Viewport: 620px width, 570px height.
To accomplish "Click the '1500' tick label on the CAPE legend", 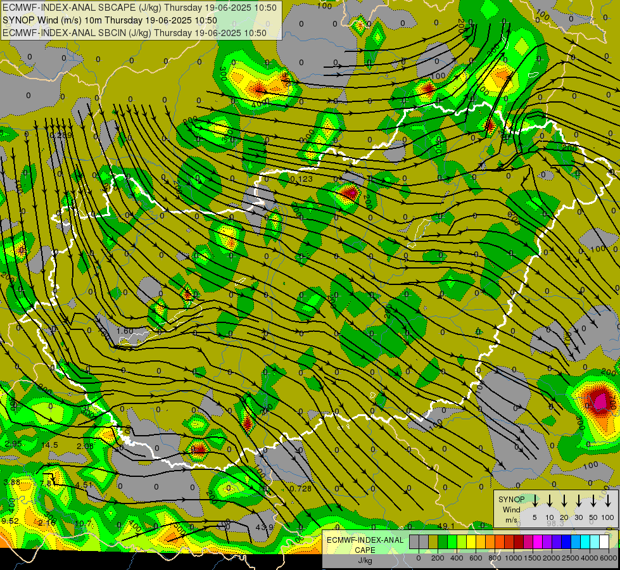I will coord(533,558).
